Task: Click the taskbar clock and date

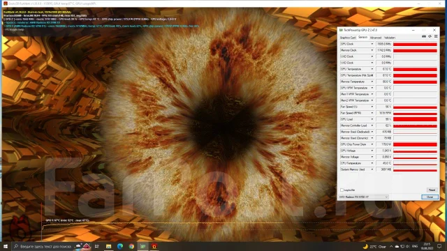Action: pyautogui.click(x=427, y=246)
